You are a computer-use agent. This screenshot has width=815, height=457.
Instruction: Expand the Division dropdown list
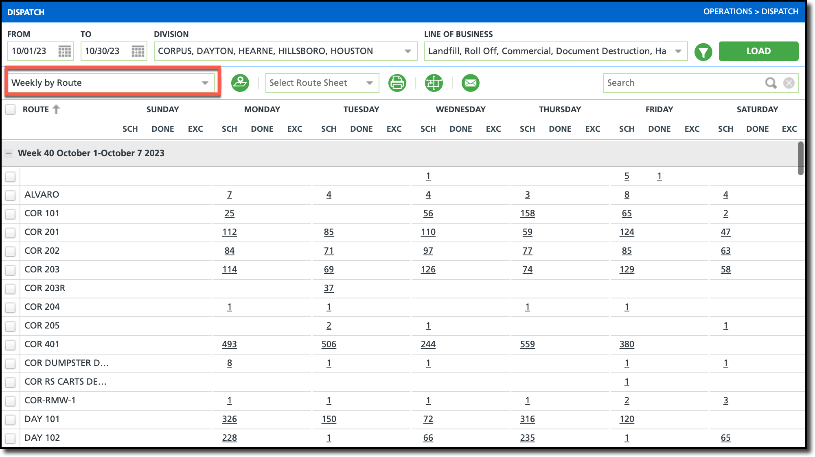[407, 51]
